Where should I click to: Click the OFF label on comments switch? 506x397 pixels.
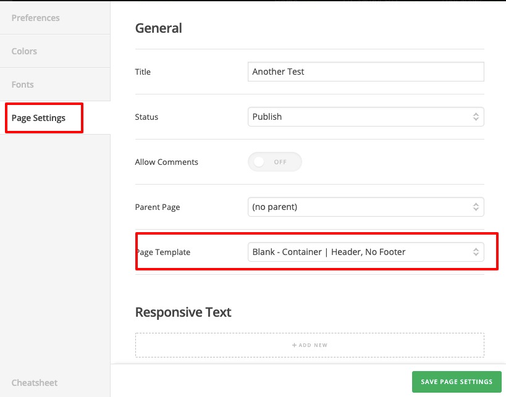click(x=280, y=162)
